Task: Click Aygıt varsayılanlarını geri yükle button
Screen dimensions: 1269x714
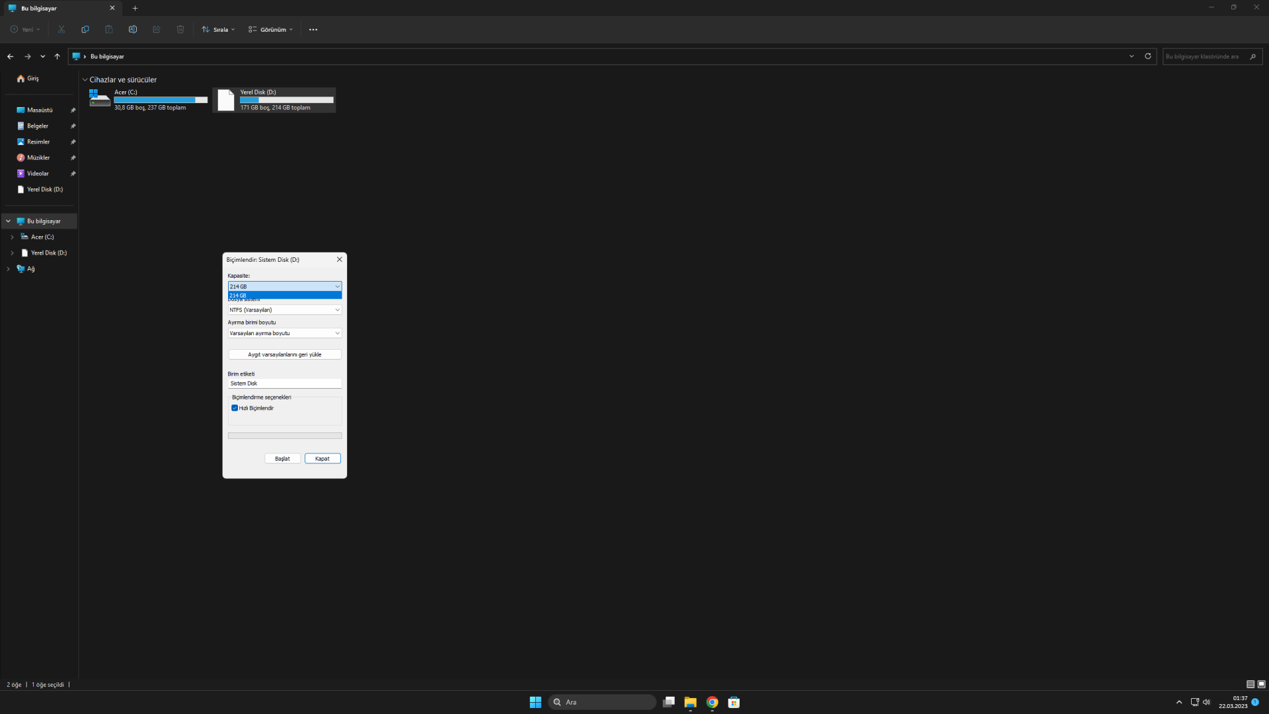Action: pos(284,354)
